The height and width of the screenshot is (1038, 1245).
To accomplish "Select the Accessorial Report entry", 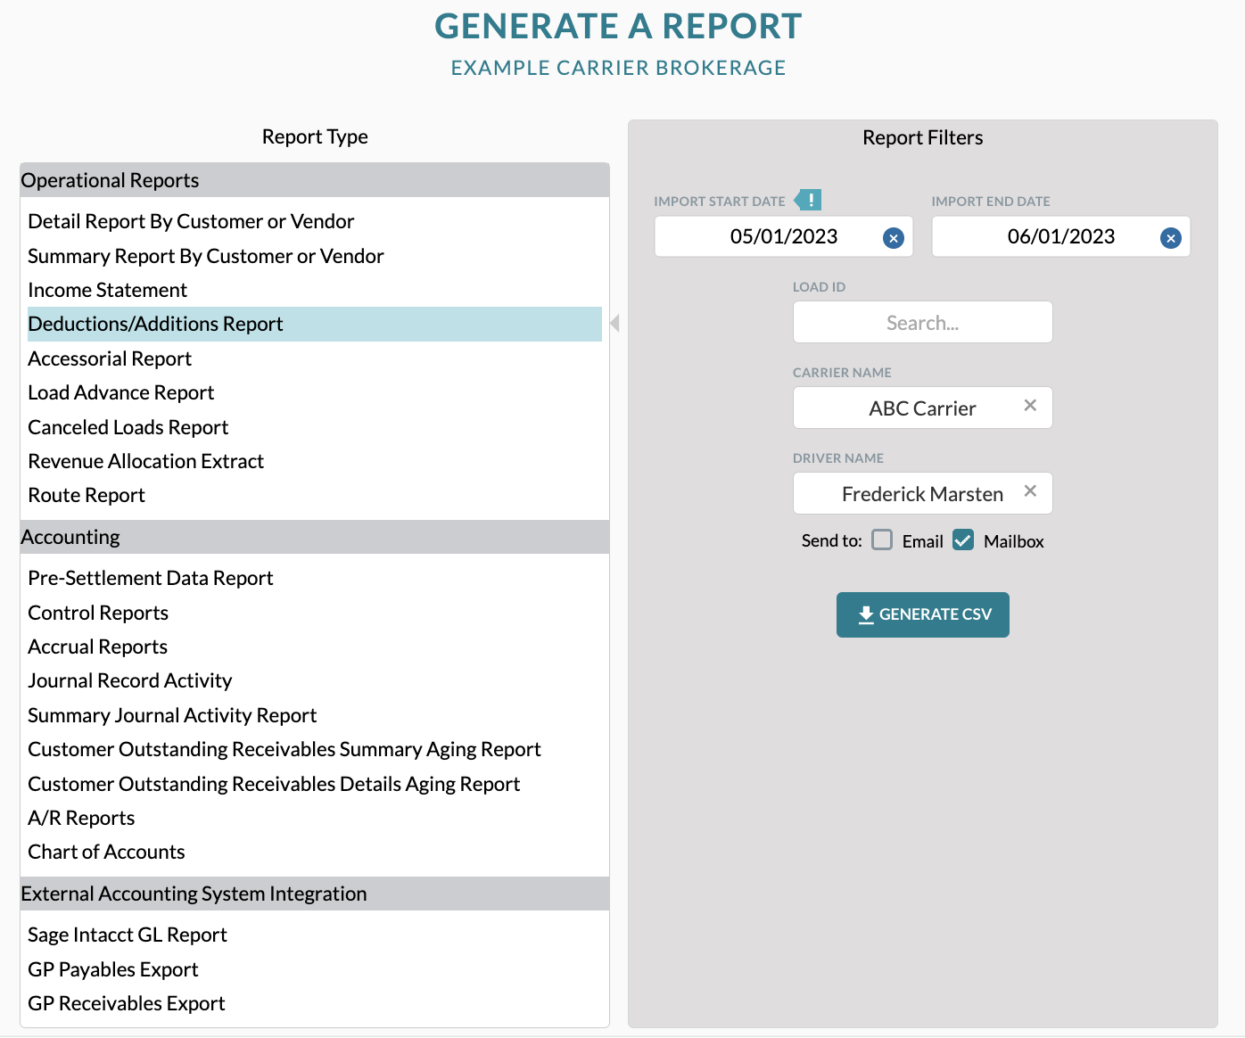I will pos(110,358).
